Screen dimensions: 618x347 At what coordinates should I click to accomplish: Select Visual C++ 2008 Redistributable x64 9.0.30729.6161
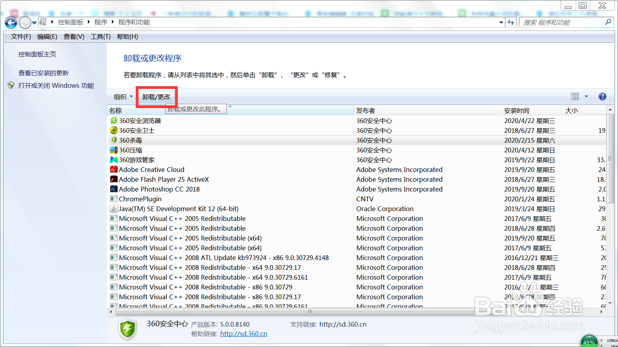(357, 277)
